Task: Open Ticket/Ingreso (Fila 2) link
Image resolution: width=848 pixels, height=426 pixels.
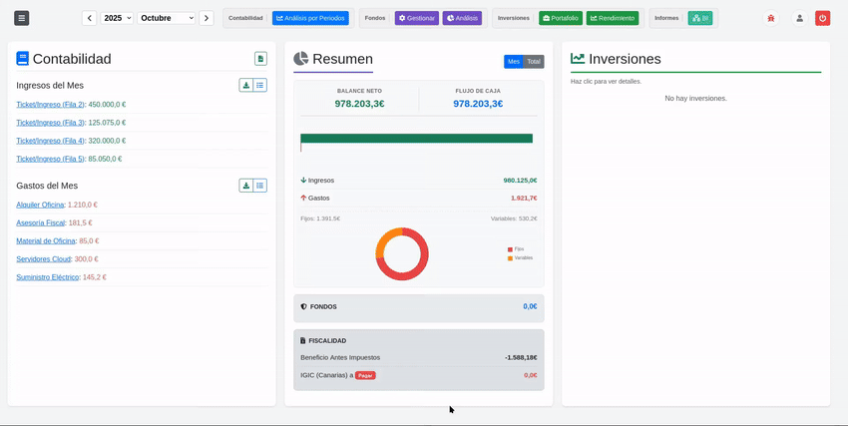Action: pyautogui.click(x=50, y=105)
